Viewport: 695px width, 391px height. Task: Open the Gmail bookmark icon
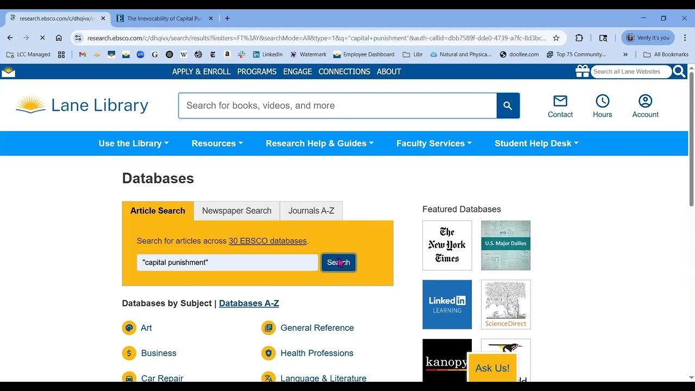click(x=83, y=54)
